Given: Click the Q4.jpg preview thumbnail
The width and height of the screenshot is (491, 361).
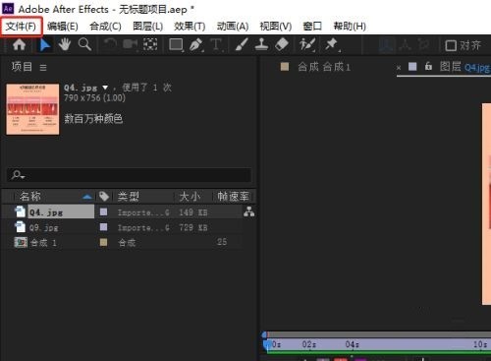Looking at the screenshot, I should (32, 109).
